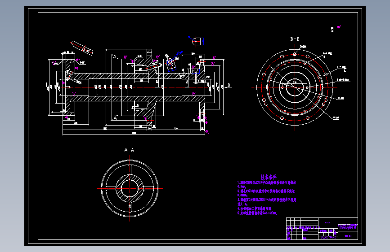Click technical requirement line number 5
This screenshot has width=390, height=252.
click(257, 213)
